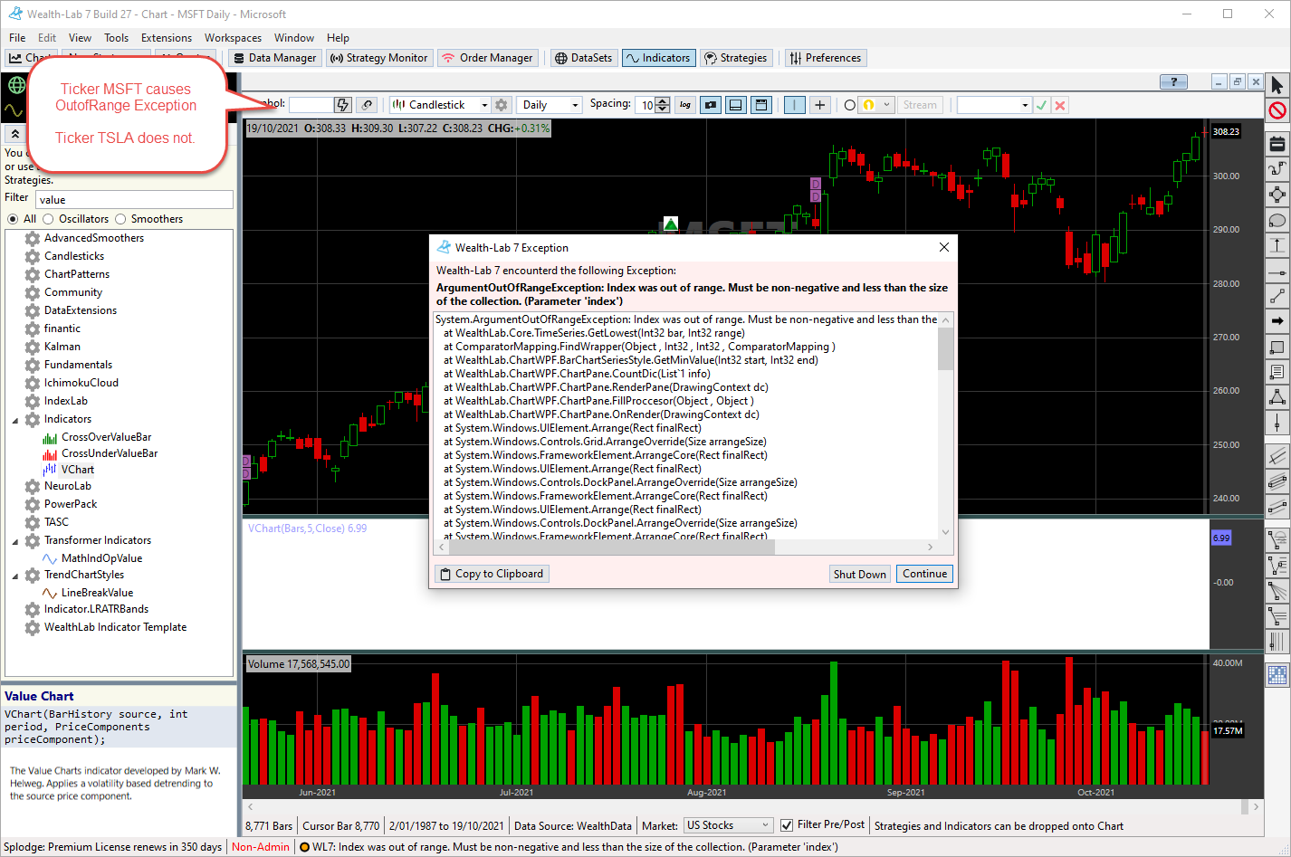1291x857 pixels.
Task: Select the horizontal line drawing tool
Action: pos(1277,271)
